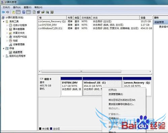The height and width of the screenshot is (133, 168).
Task: Click the Refresh page icon in the toolbar
Action: pos(34,12)
